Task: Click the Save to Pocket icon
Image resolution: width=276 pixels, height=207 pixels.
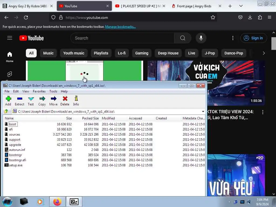Action: coord(240,17)
